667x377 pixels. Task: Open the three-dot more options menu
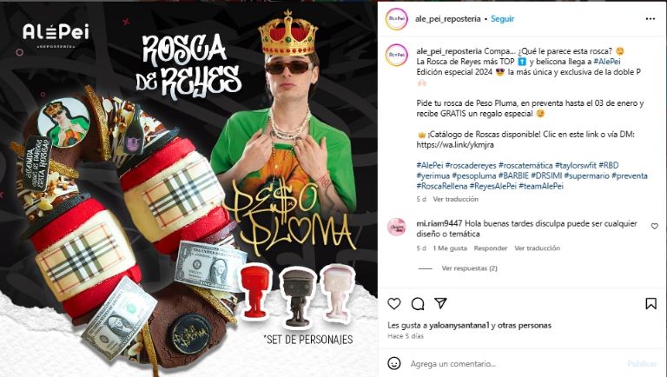coord(650,19)
